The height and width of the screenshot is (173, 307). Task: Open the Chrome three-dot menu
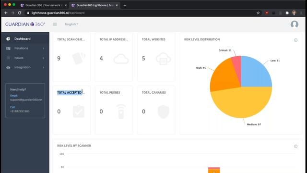(x=301, y=13)
